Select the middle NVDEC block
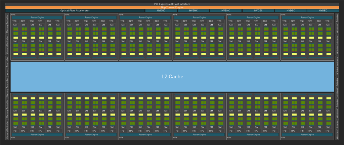This screenshot has height=145, width=344. pos(290,11)
